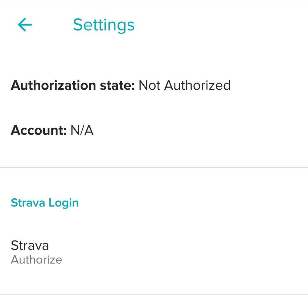Image resolution: width=308 pixels, height=300 pixels.
Task: Click the divider line above Strava Login
Action: coord(154,168)
